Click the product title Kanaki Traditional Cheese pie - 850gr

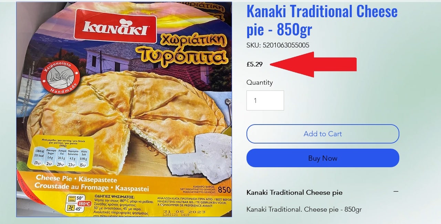[322, 21]
